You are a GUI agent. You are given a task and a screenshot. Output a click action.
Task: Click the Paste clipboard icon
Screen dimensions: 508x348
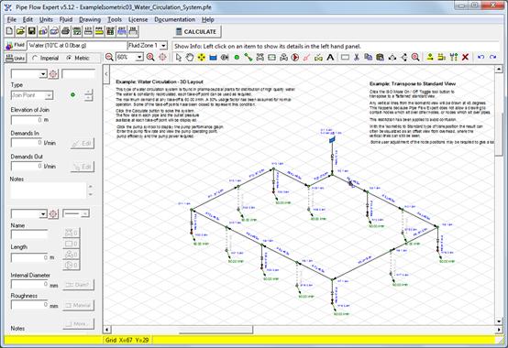click(380, 58)
